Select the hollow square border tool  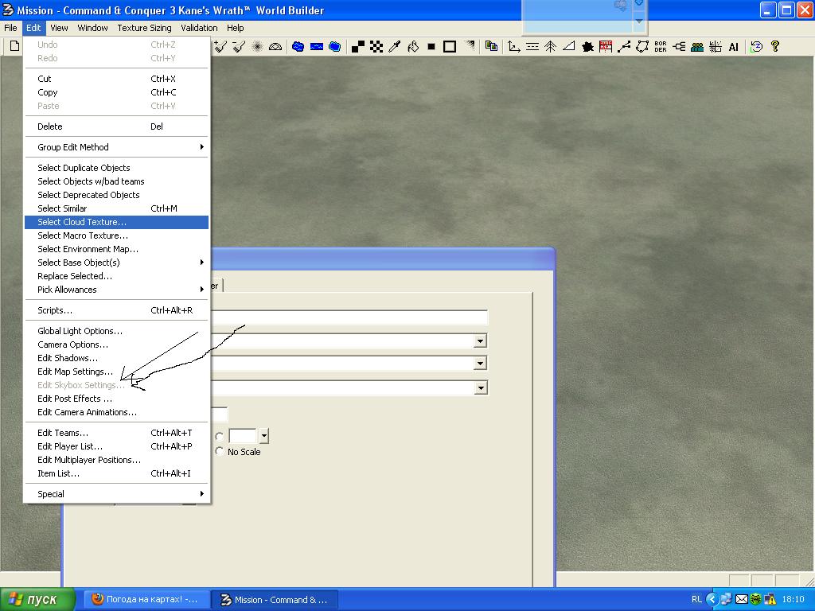450,47
